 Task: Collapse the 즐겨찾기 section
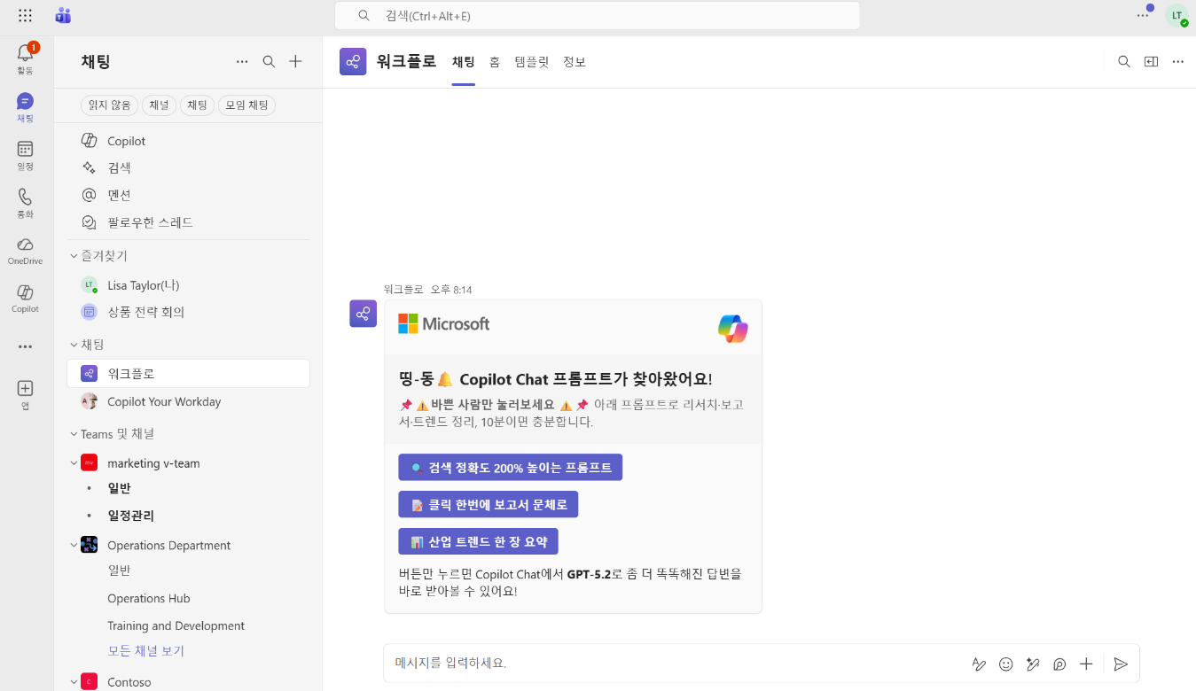(x=74, y=255)
